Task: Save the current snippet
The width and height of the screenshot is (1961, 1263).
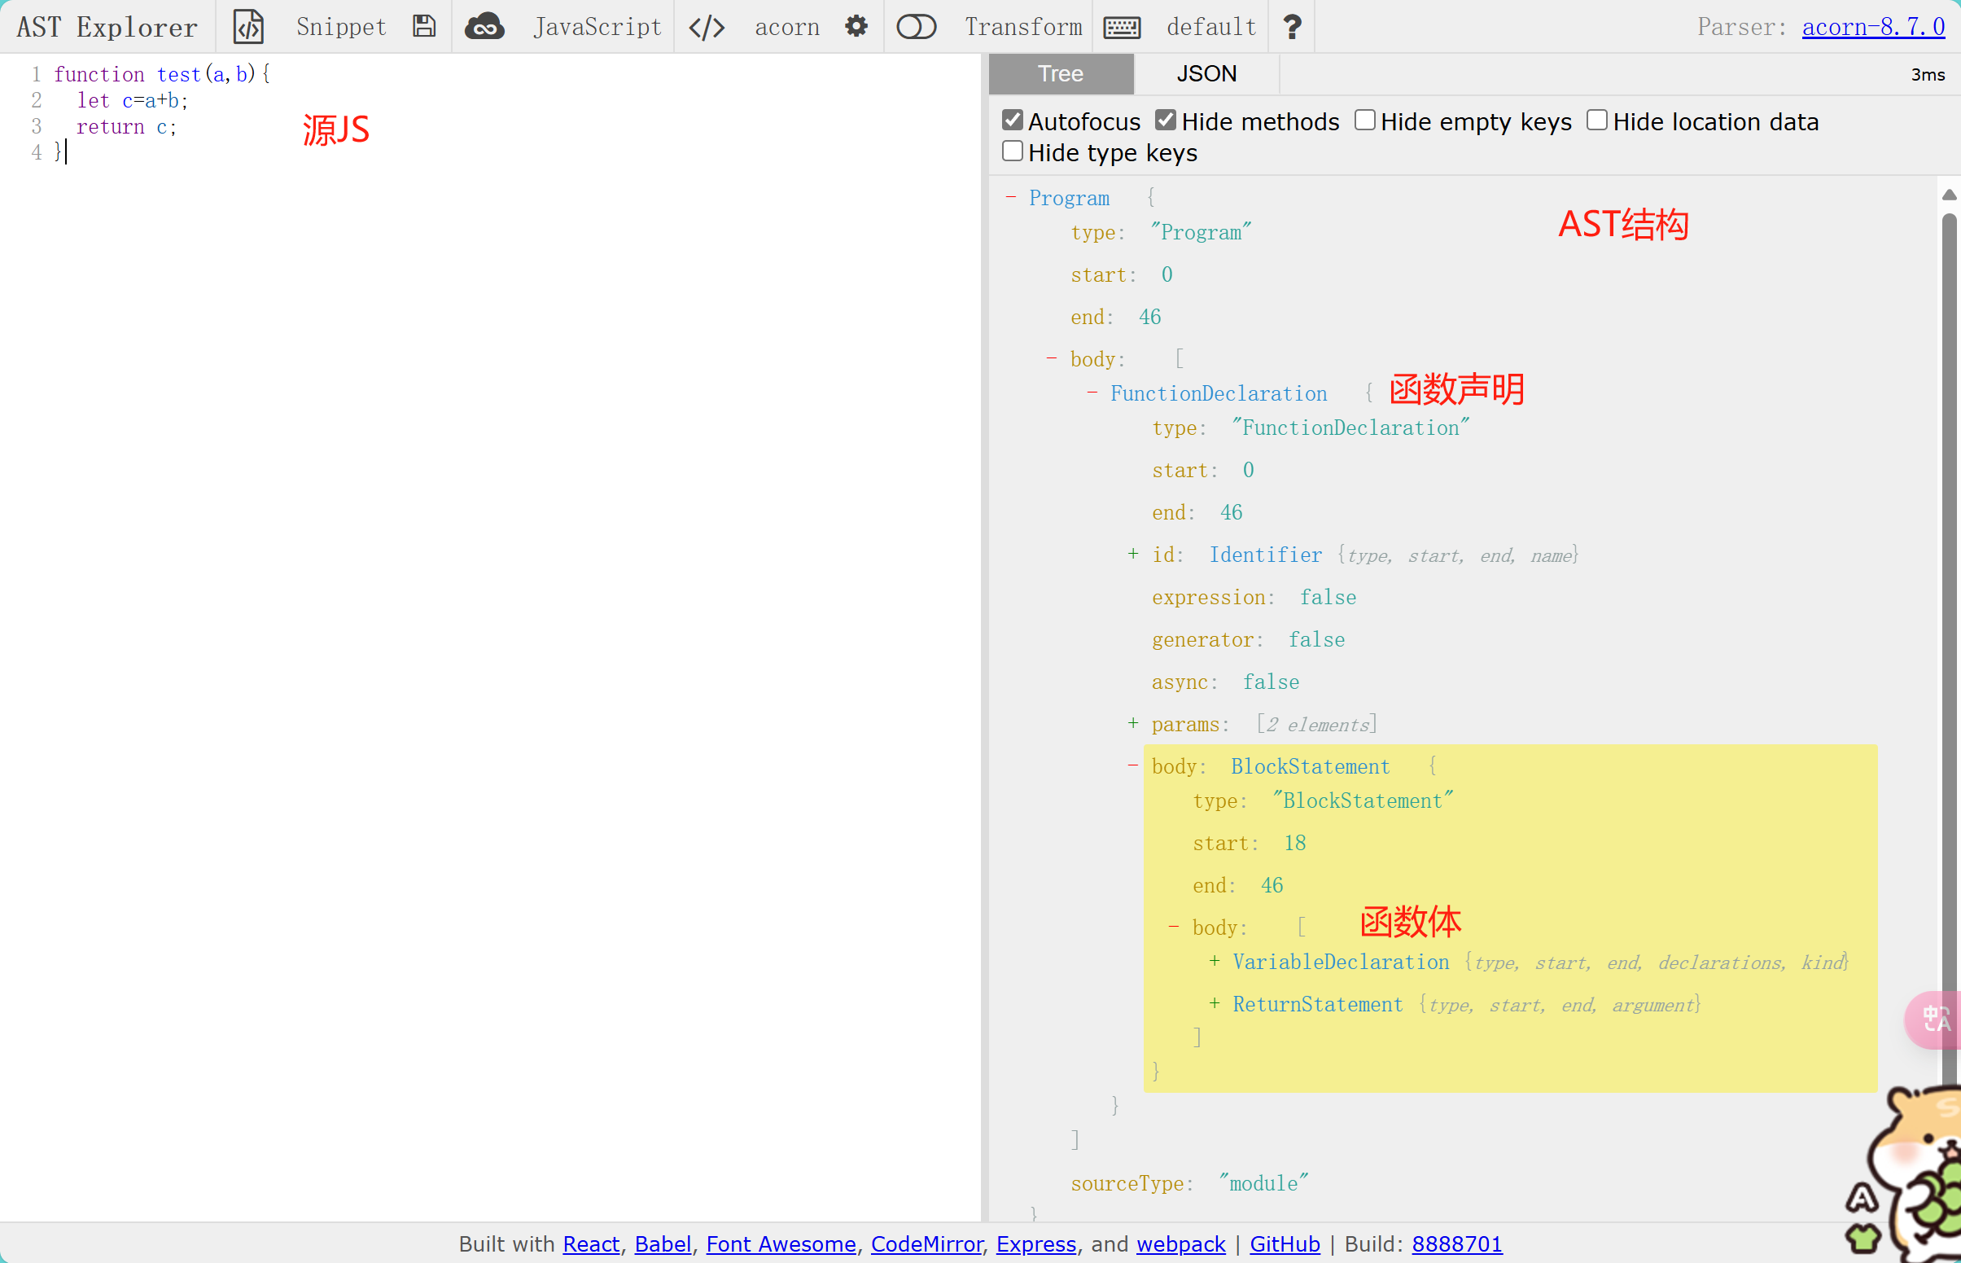Action: 424,26
